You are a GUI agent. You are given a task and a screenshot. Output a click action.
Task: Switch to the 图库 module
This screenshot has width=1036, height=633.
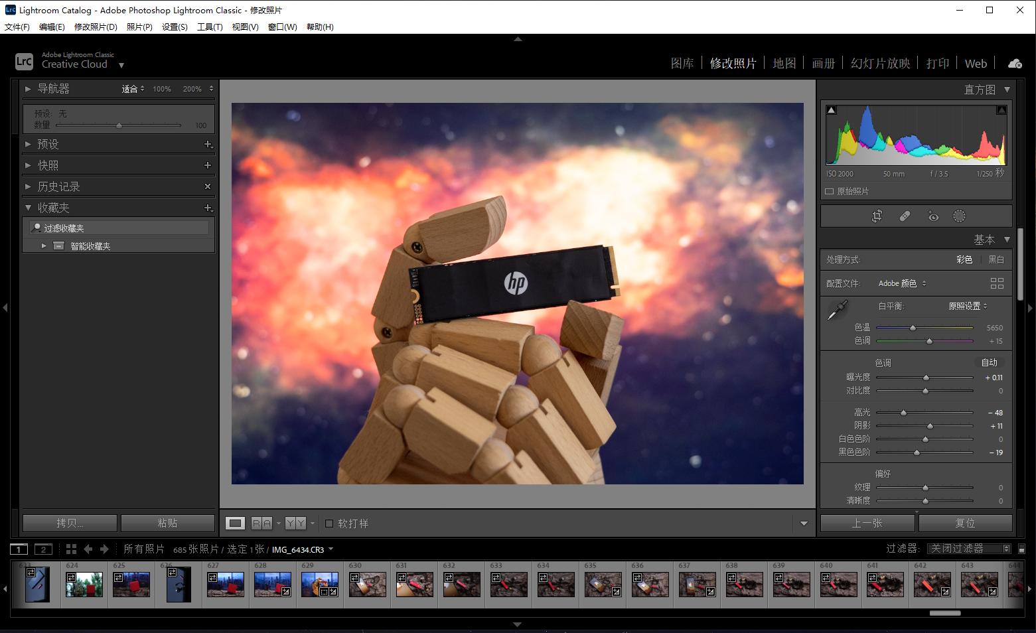[682, 63]
